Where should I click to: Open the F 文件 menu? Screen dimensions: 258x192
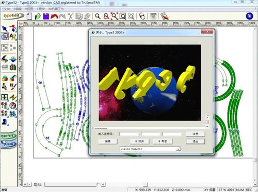[x=6, y=9]
